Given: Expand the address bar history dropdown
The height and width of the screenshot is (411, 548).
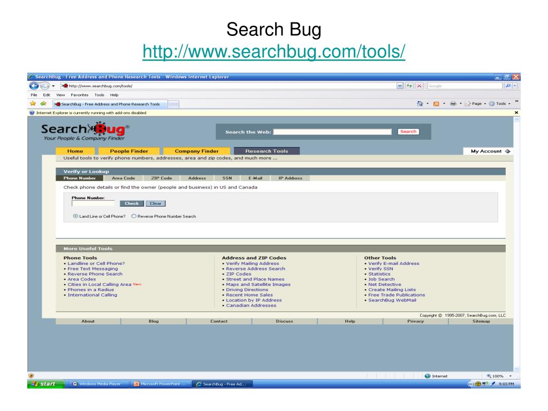Looking at the screenshot, I should coord(400,86).
